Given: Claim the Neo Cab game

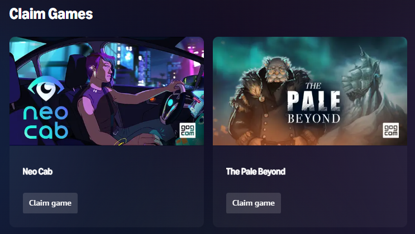Looking at the screenshot, I should pyautogui.click(x=50, y=203).
